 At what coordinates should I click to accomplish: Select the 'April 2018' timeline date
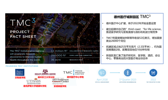(102, 79)
